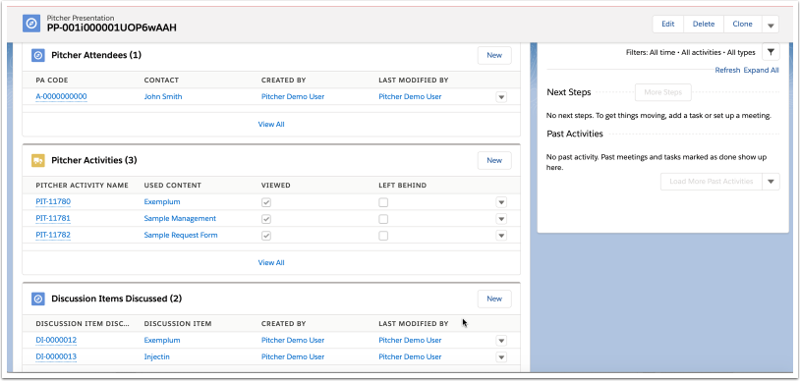Click the Refresh link in timeline
Viewport: 800px width, 381px height.
[727, 71]
